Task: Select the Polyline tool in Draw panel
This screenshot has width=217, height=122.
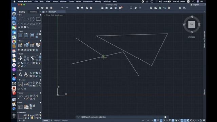Action: point(26,19)
